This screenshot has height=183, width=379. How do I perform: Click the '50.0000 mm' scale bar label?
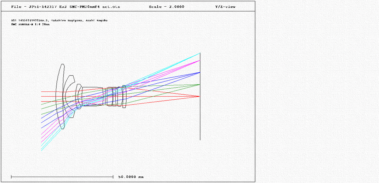(x=131, y=177)
